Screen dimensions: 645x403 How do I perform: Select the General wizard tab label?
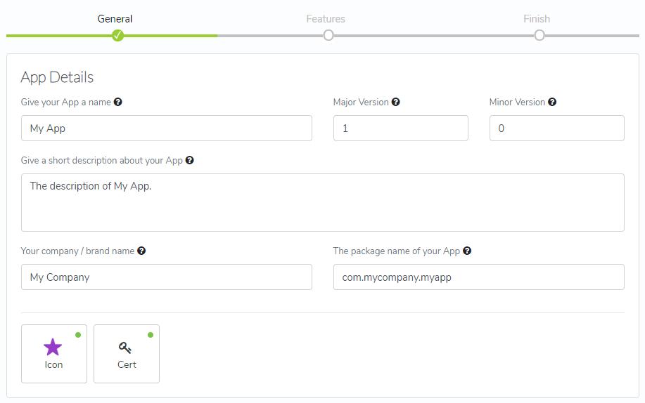tap(115, 19)
